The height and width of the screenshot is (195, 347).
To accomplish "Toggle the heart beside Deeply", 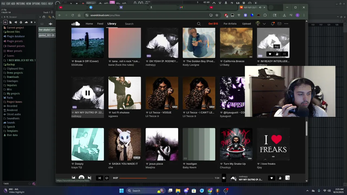I will coord(73,164).
